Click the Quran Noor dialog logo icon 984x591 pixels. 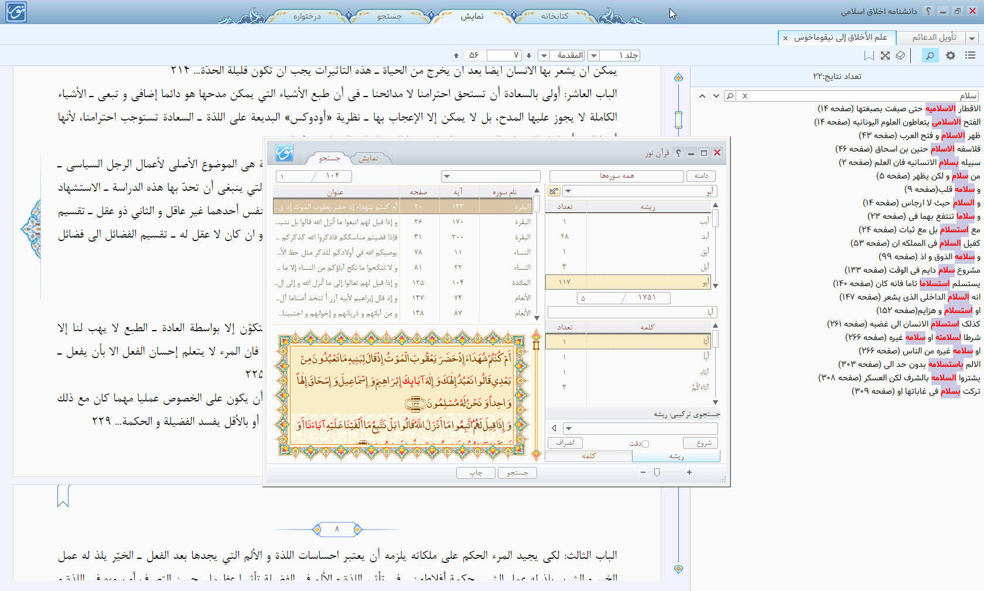tap(284, 153)
